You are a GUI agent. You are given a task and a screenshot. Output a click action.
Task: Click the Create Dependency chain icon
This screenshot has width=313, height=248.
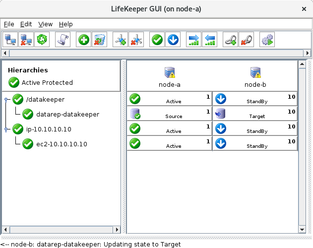tap(230, 40)
